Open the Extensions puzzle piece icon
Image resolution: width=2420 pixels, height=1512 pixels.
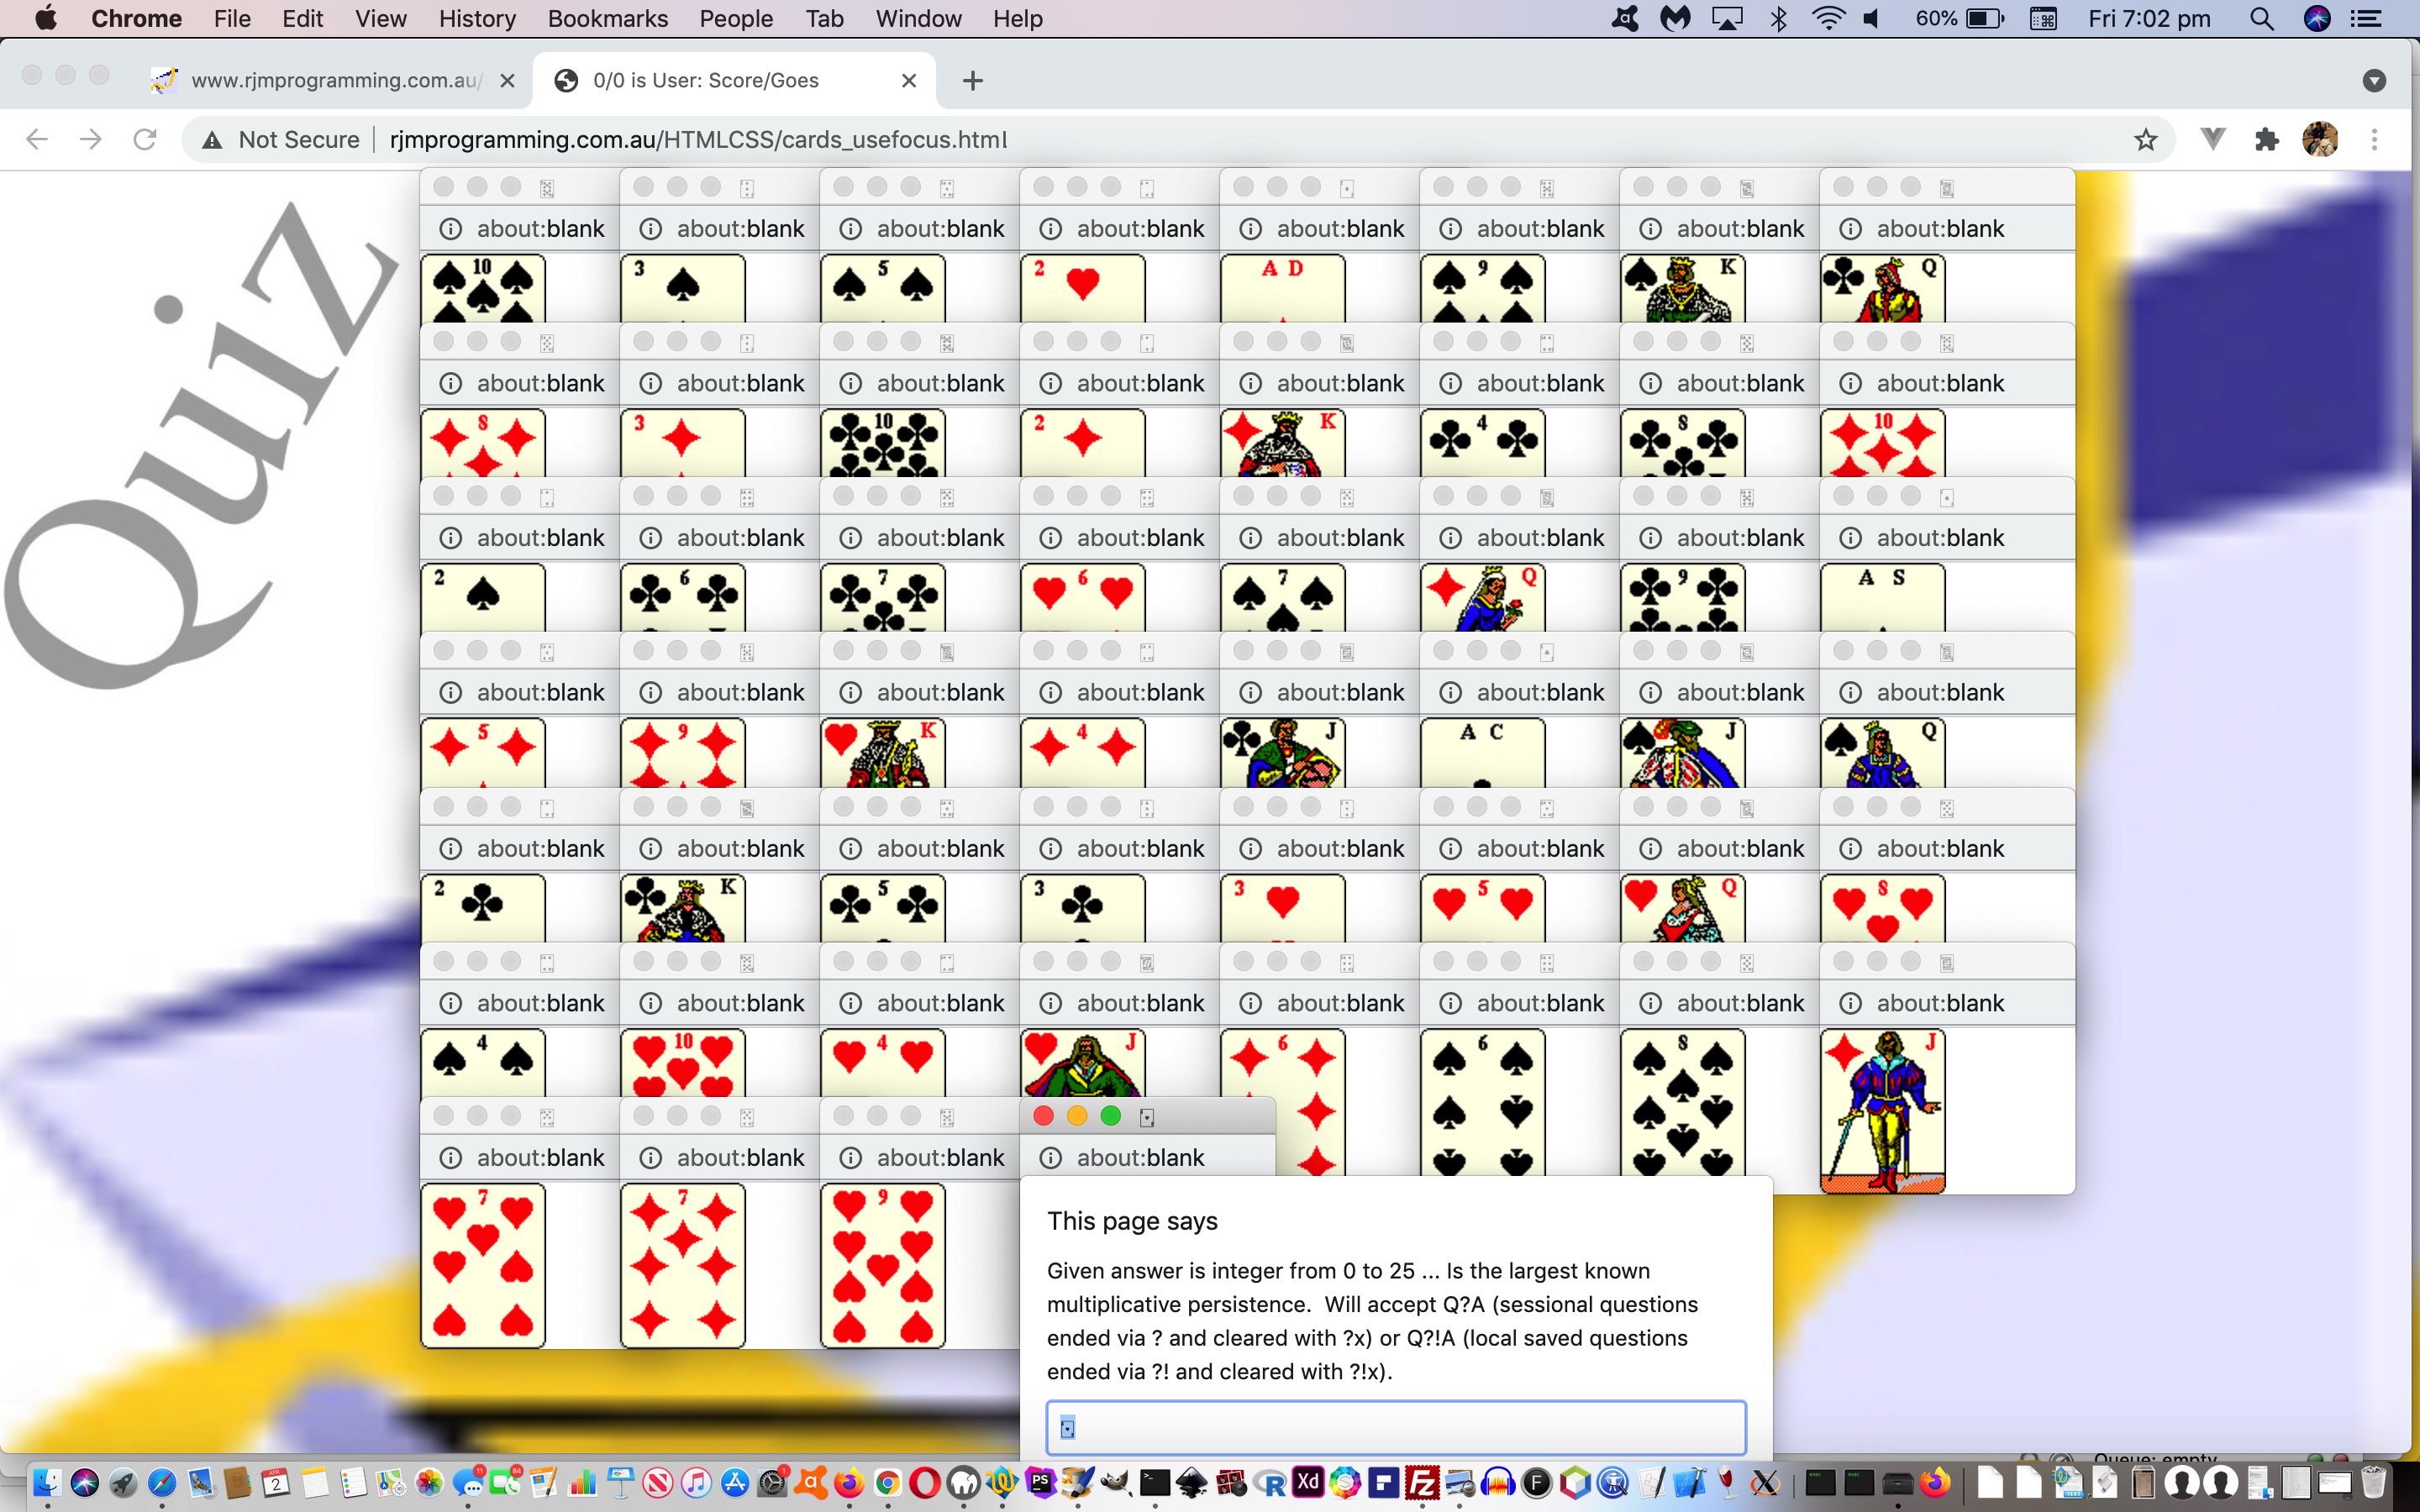tap(2267, 140)
